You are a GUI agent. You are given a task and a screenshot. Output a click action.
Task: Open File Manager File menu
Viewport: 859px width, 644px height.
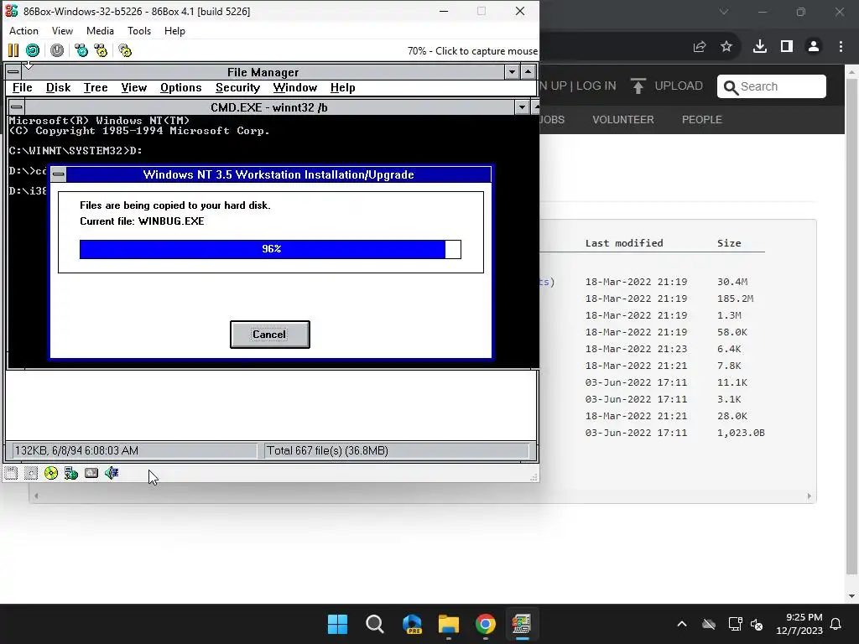pos(23,87)
